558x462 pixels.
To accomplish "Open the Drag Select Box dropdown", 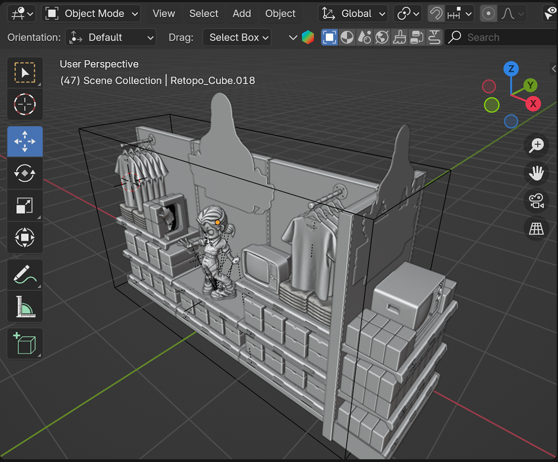I will pos(237,38).
